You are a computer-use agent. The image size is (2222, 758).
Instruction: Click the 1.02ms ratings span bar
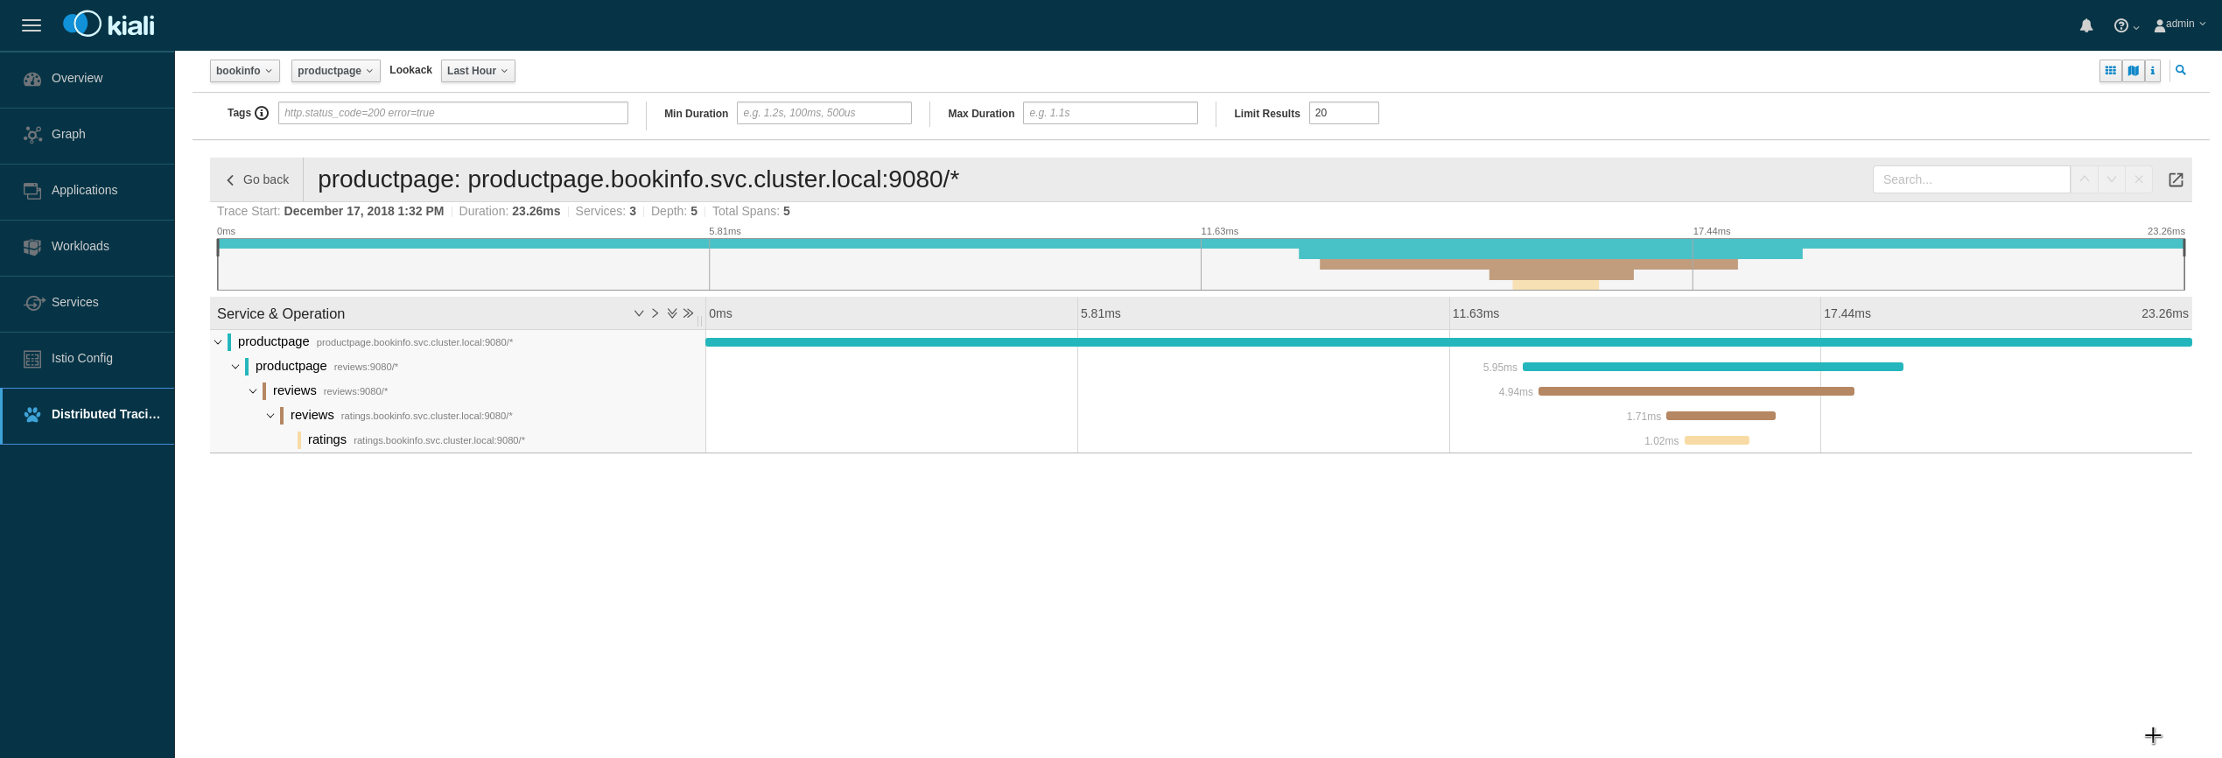pos(1717,440)
